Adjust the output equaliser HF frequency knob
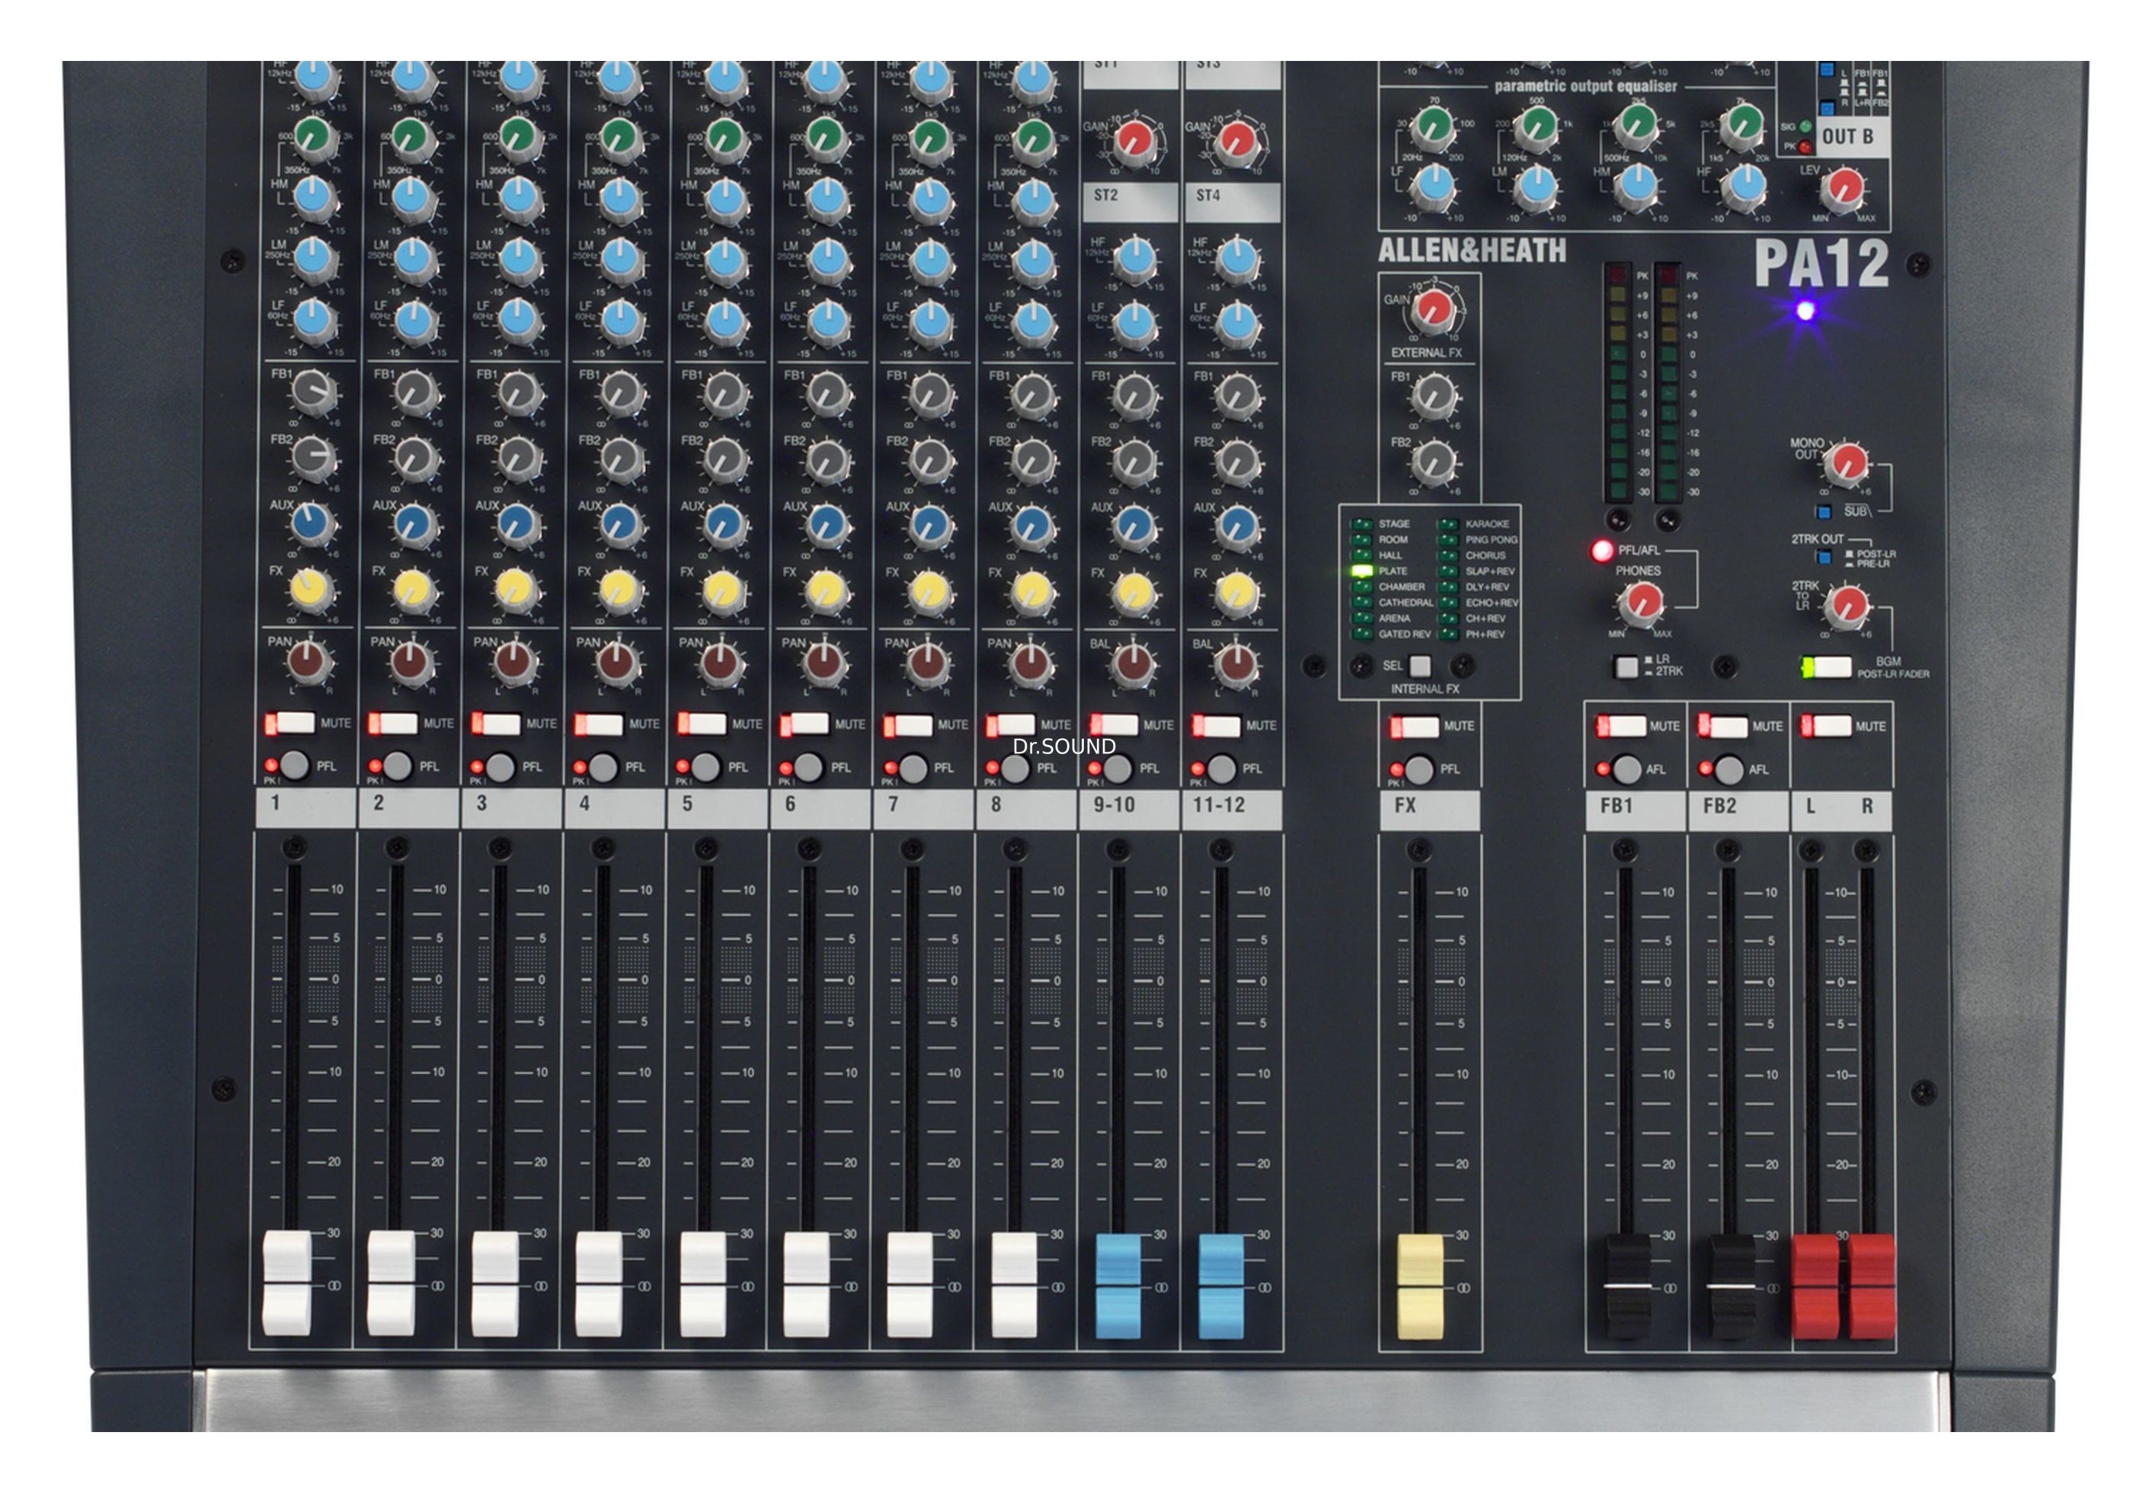The width and height of the screenshot is (2133, 1493). [x=1742, y=126]
